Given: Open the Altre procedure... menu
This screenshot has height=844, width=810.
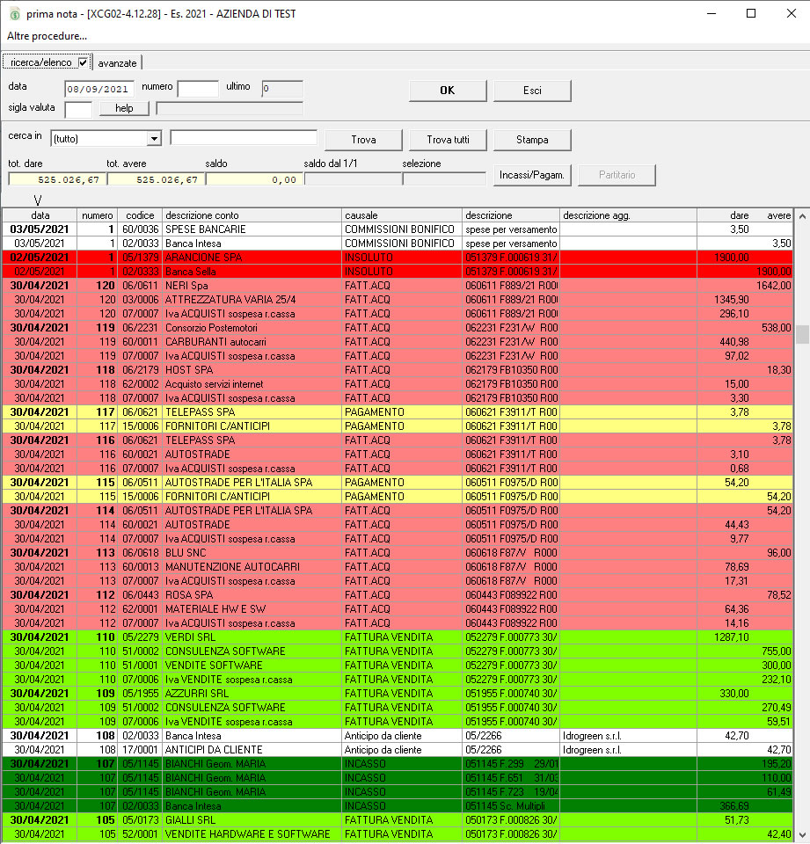Looking at the screenshot, I should 47,36.
